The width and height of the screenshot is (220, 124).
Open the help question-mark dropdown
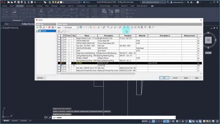pos(200,2)
